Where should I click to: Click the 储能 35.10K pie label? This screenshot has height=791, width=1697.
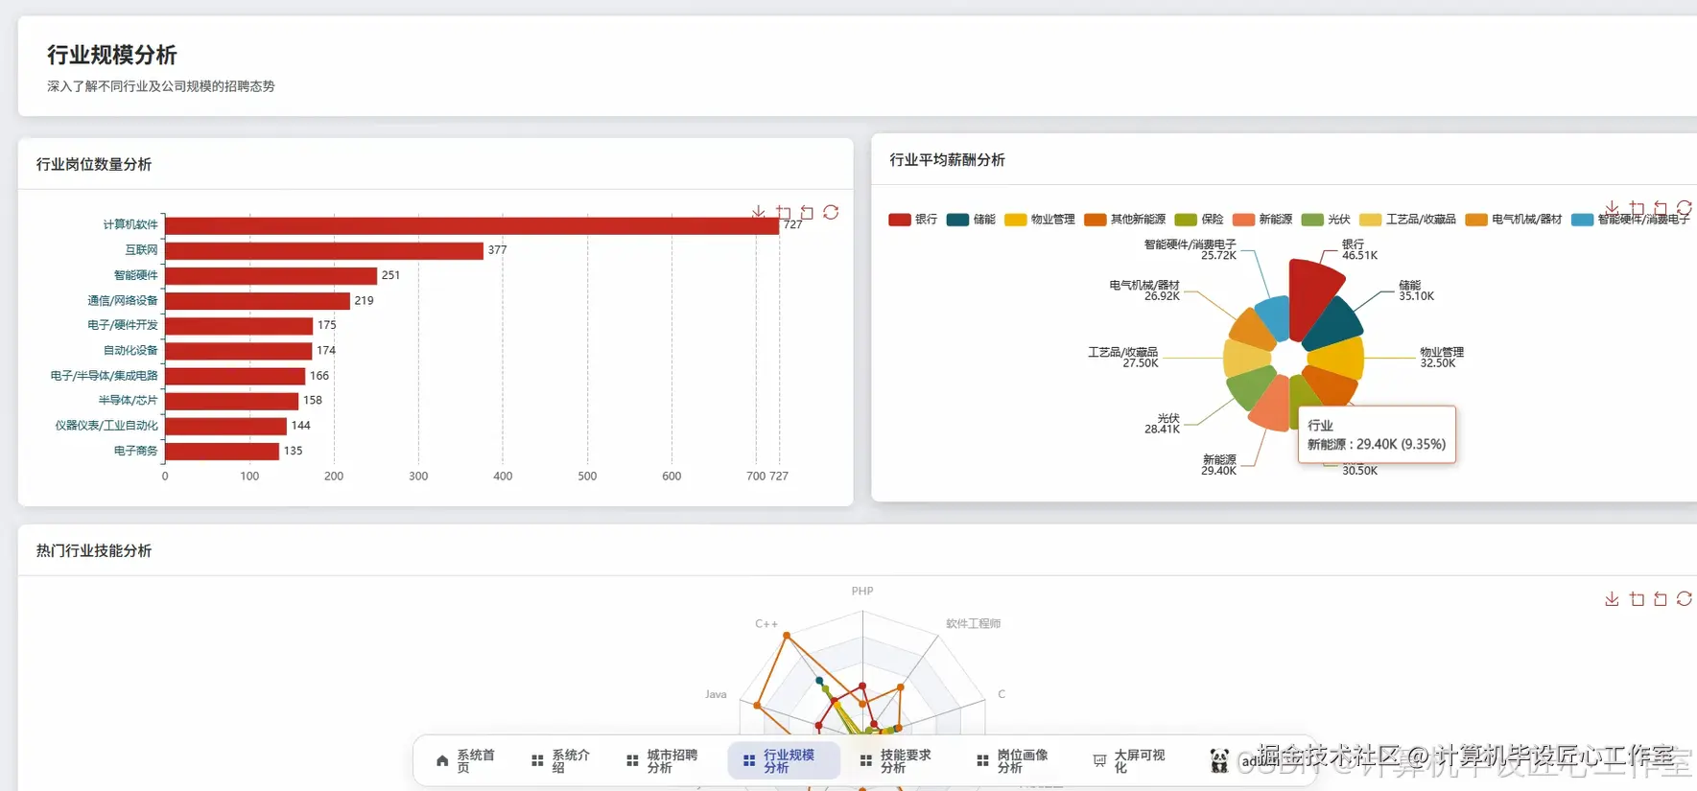1416,291
